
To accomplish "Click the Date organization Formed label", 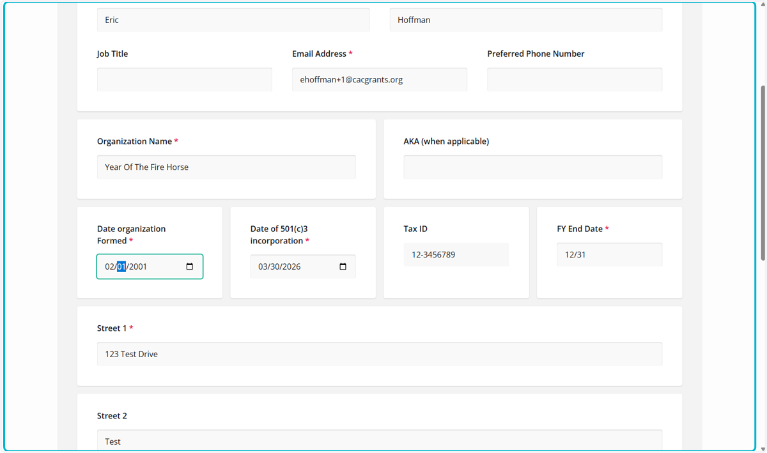I will (x=131, y=234).
